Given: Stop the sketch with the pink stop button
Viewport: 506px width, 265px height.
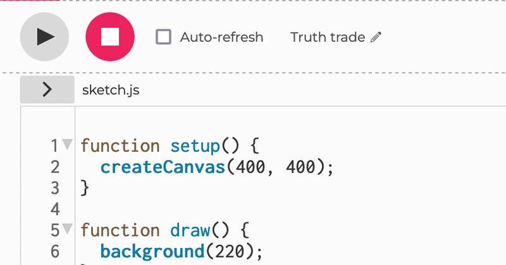Looking at the screenshot, I should click(x=110, y=37).
